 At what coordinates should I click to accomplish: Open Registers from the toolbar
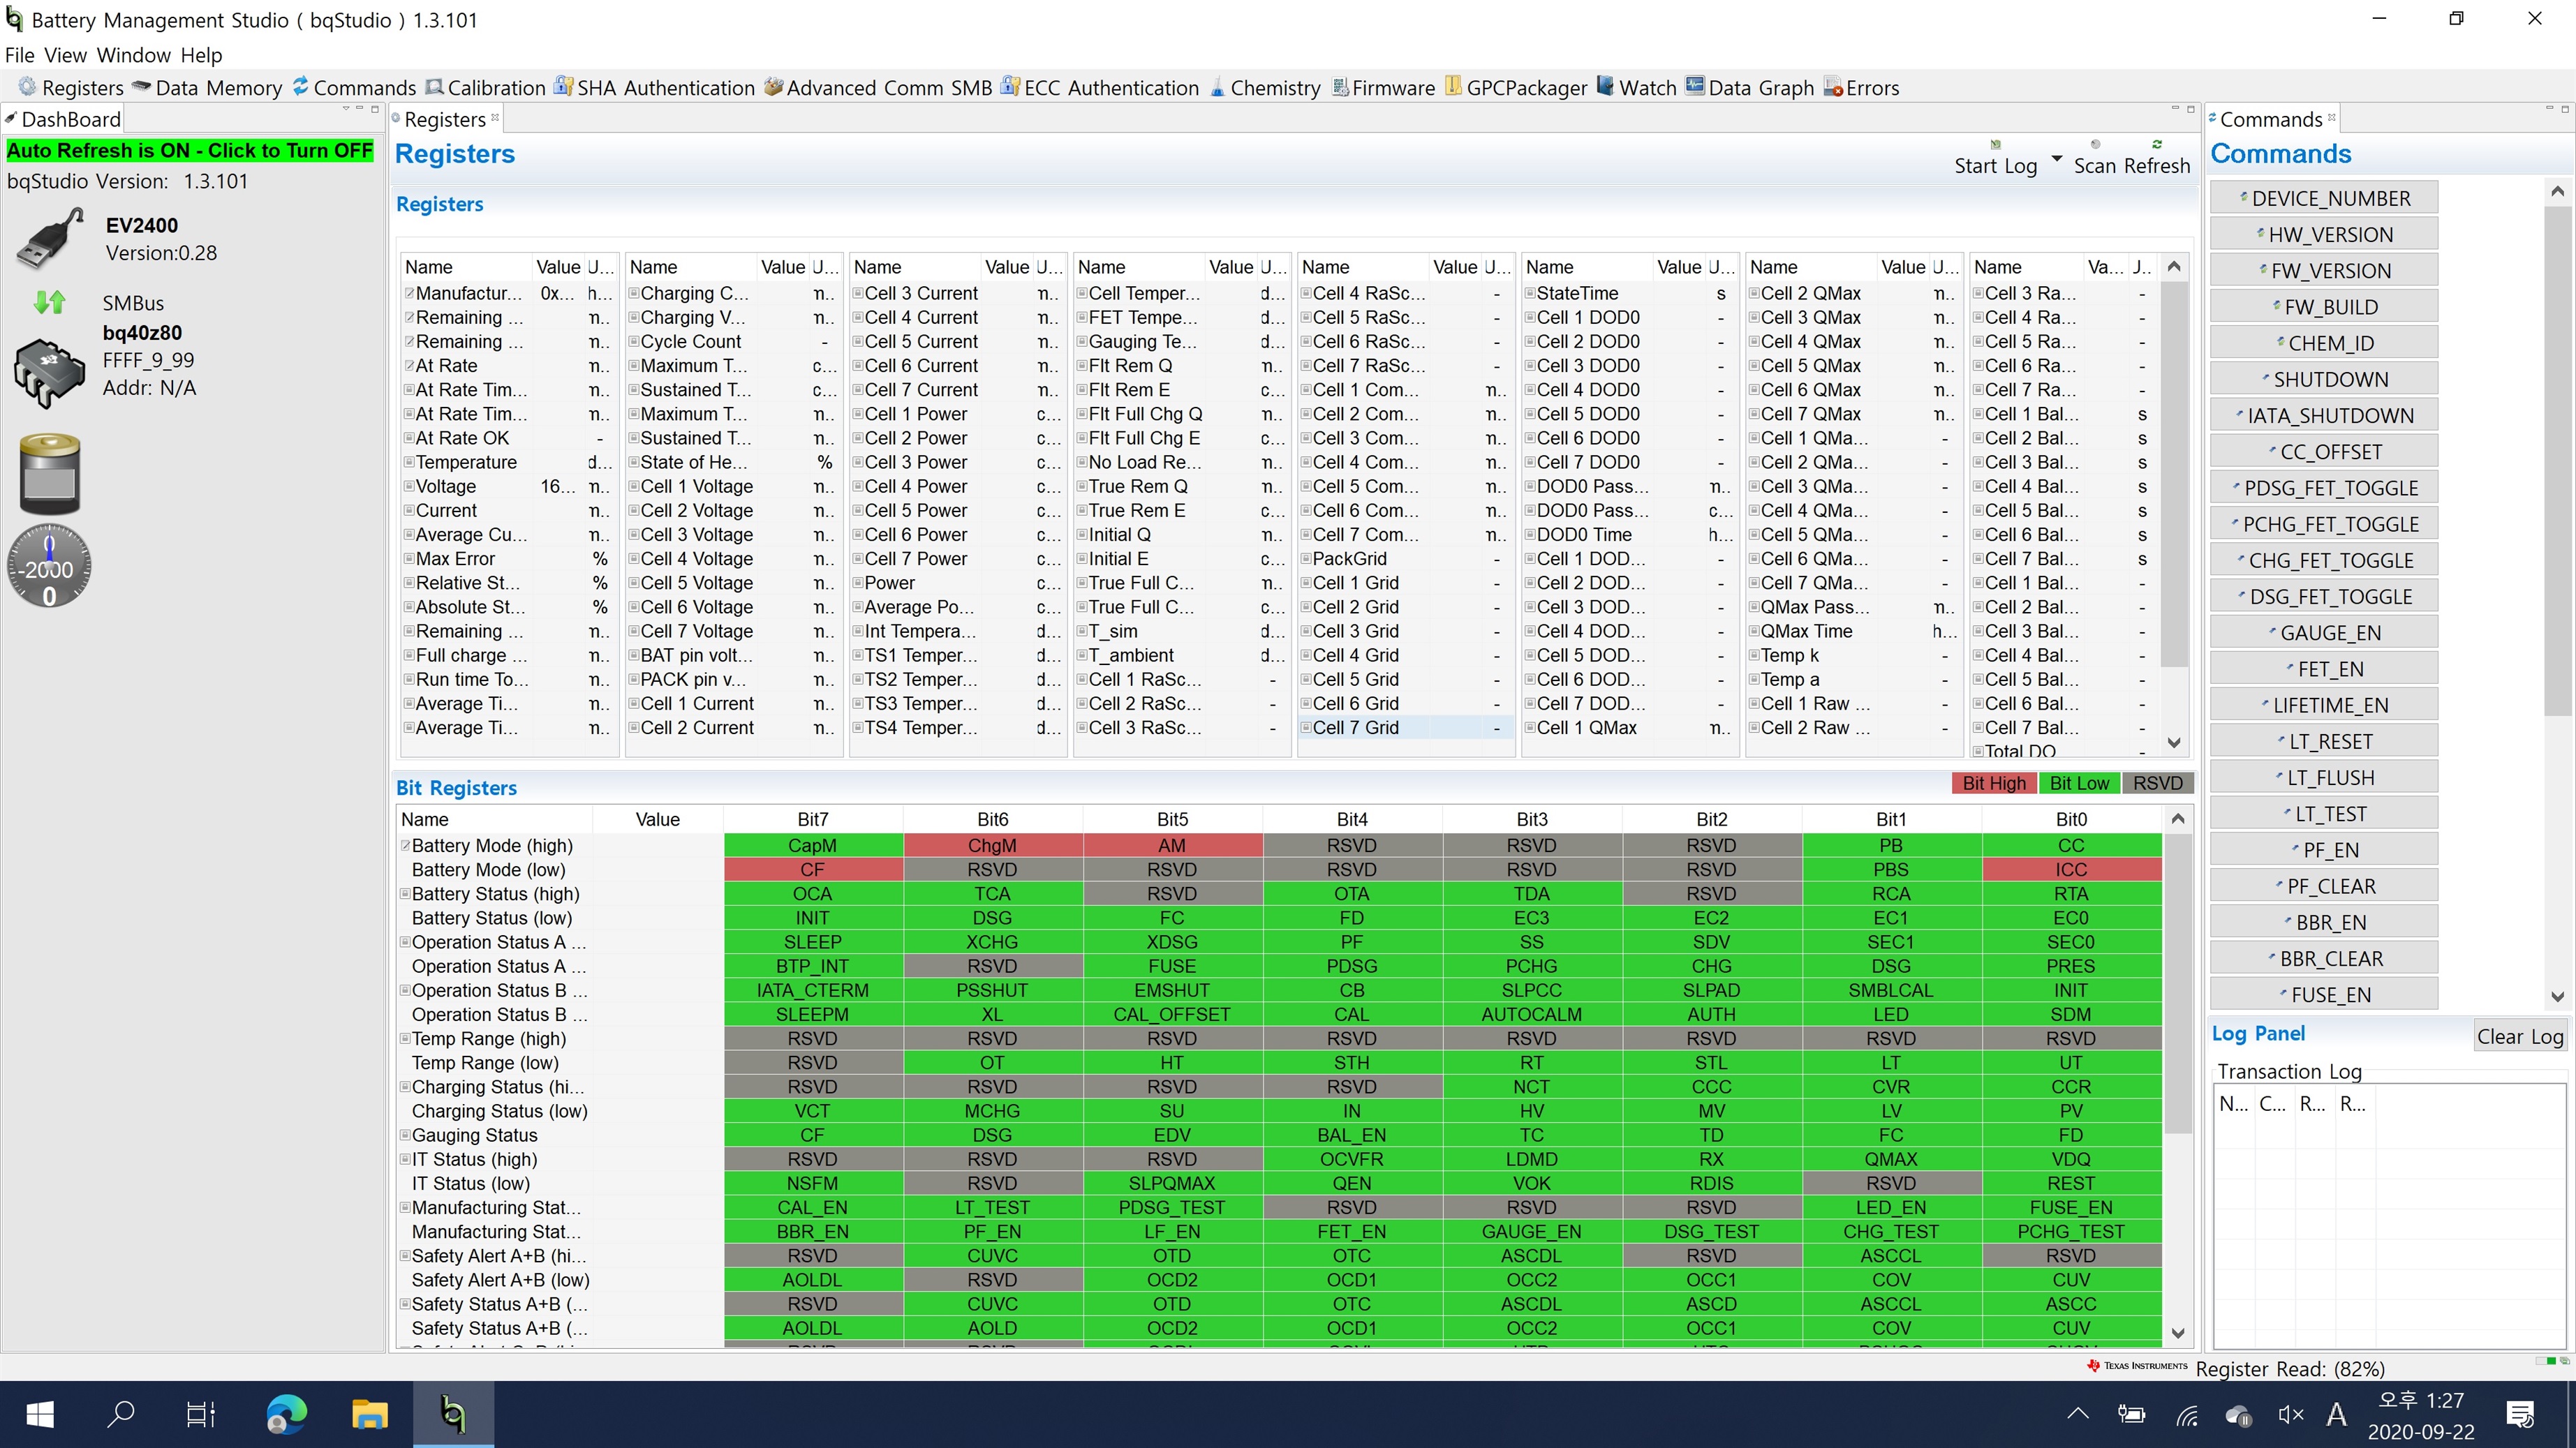click(x=71, y=87)
